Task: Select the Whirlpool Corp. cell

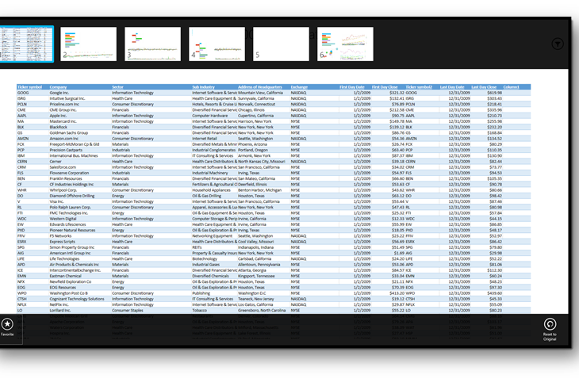Action: pyautogui.click(x=63, y=190)
